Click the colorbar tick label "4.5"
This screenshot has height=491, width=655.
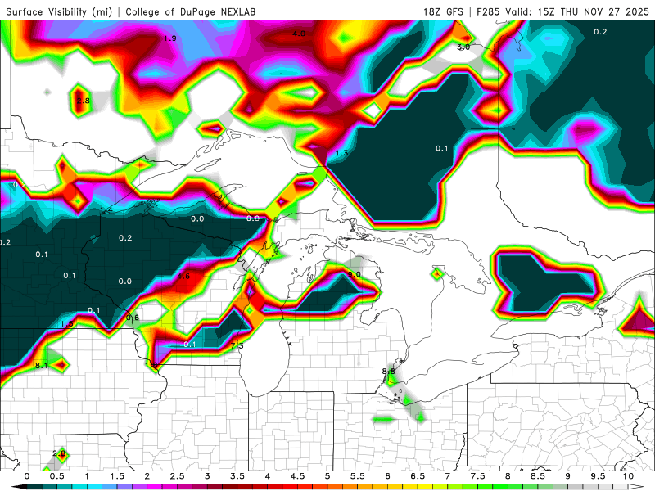(297, 476)
